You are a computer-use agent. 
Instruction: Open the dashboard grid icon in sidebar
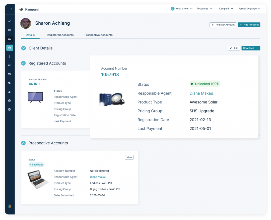pyautogui.click(x=10, y=30)
